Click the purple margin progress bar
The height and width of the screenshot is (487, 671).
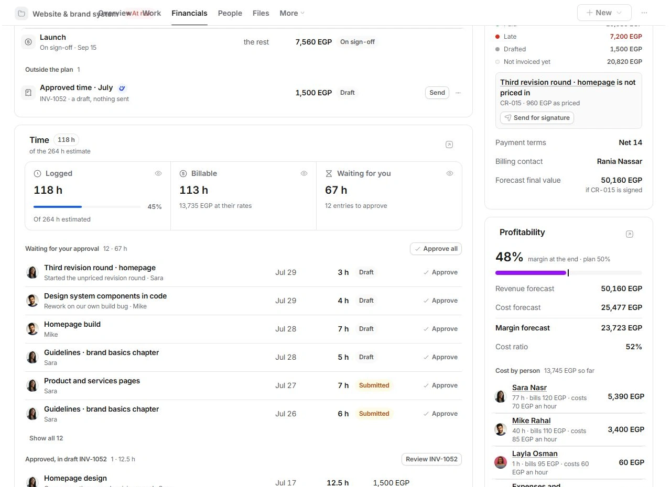(x=569, y=273)
